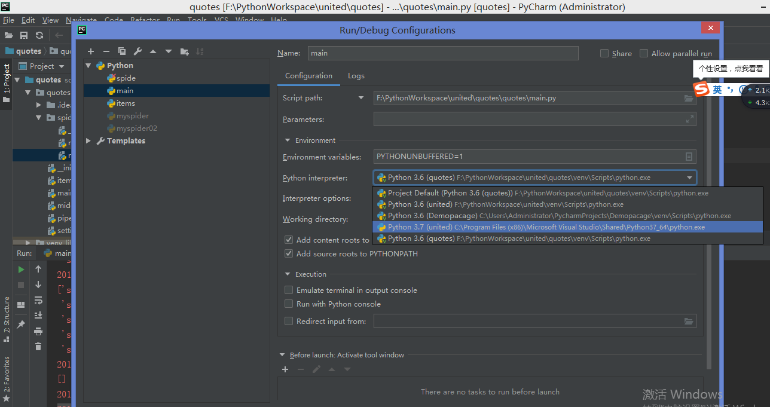Select Python 3.7 (united) interpreter option
The width and height of the screenshot is (770, 407).
(567, 227)
